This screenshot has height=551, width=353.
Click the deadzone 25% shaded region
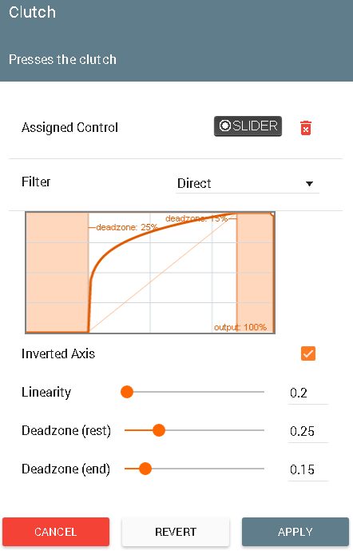click(x=58, y=273)
